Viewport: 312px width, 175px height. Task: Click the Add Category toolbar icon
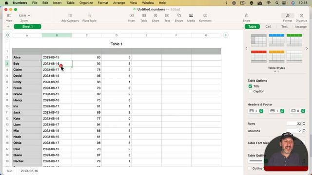pyautogui.click(x=70, y=16)
